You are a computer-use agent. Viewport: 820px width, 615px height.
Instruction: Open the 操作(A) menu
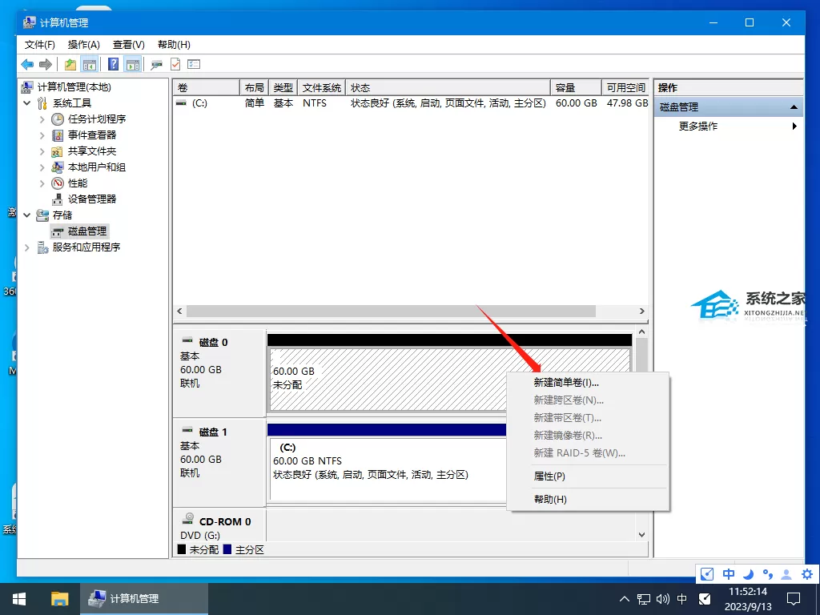click(x=83, y=45)
